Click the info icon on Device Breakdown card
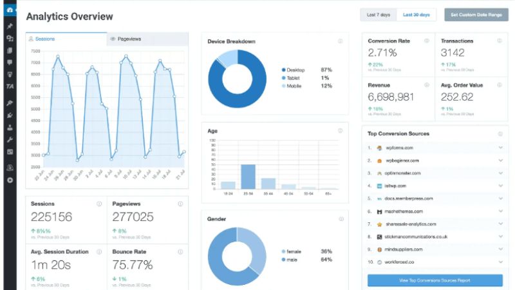 [340, 41]
